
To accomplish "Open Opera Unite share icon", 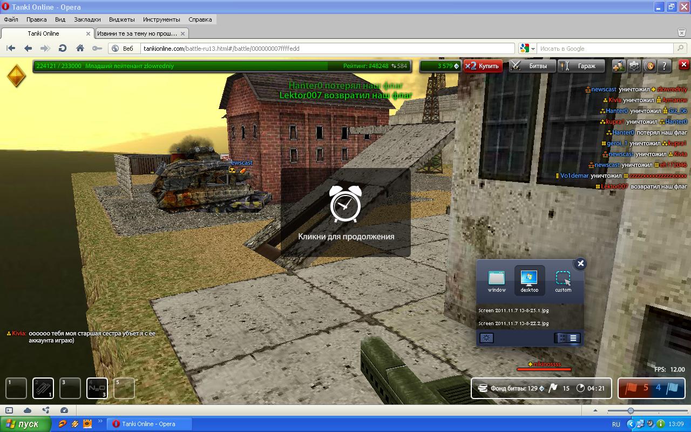I will [46, 410].
